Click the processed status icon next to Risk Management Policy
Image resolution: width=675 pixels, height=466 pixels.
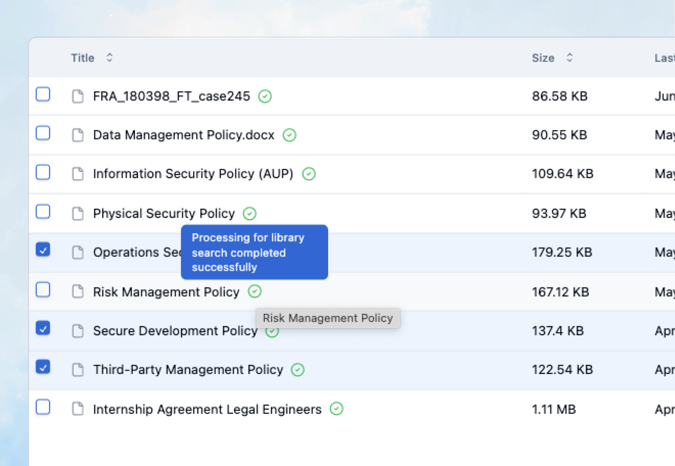[x=255, y=291]
